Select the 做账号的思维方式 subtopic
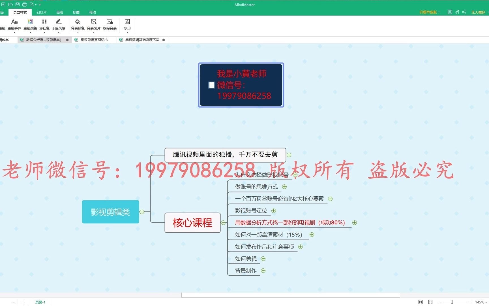Image resolution: width=489 pixels, height=306 pixels. click(256, 187)
